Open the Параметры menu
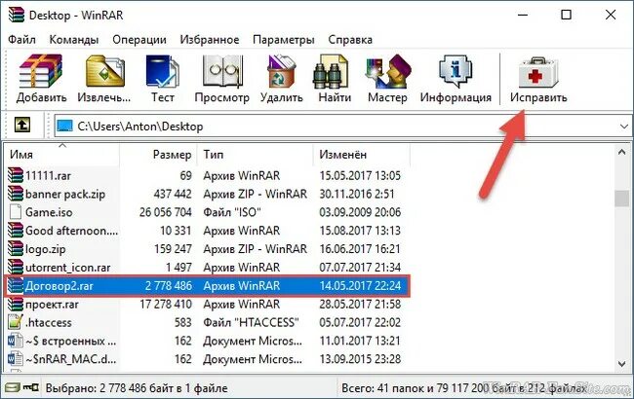Screen dimensions: 634x399 pyautogui.click(x=284, y=40)
